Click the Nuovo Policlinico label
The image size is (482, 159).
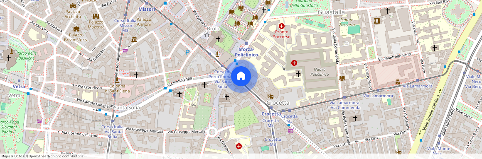(x=320, y=72)
